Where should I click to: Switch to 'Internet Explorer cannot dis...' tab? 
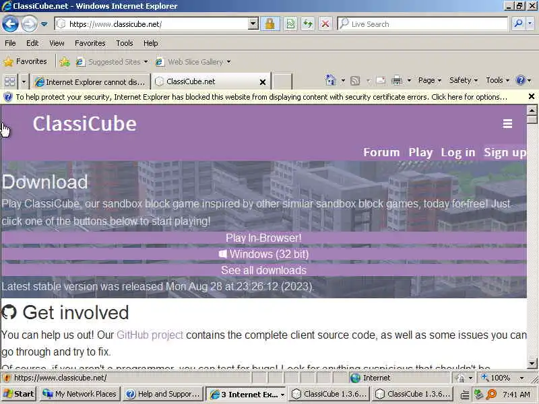91,81
